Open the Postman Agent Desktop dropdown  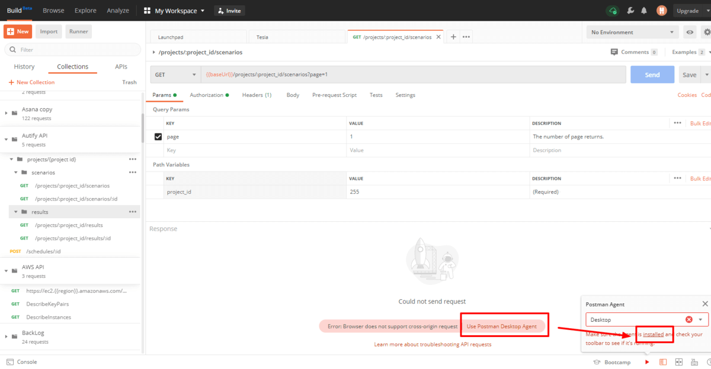click(702, 319)
